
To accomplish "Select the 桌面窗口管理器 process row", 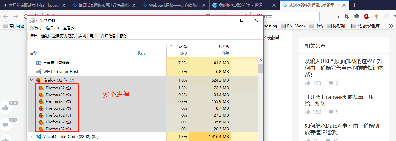I will point(143,63).
